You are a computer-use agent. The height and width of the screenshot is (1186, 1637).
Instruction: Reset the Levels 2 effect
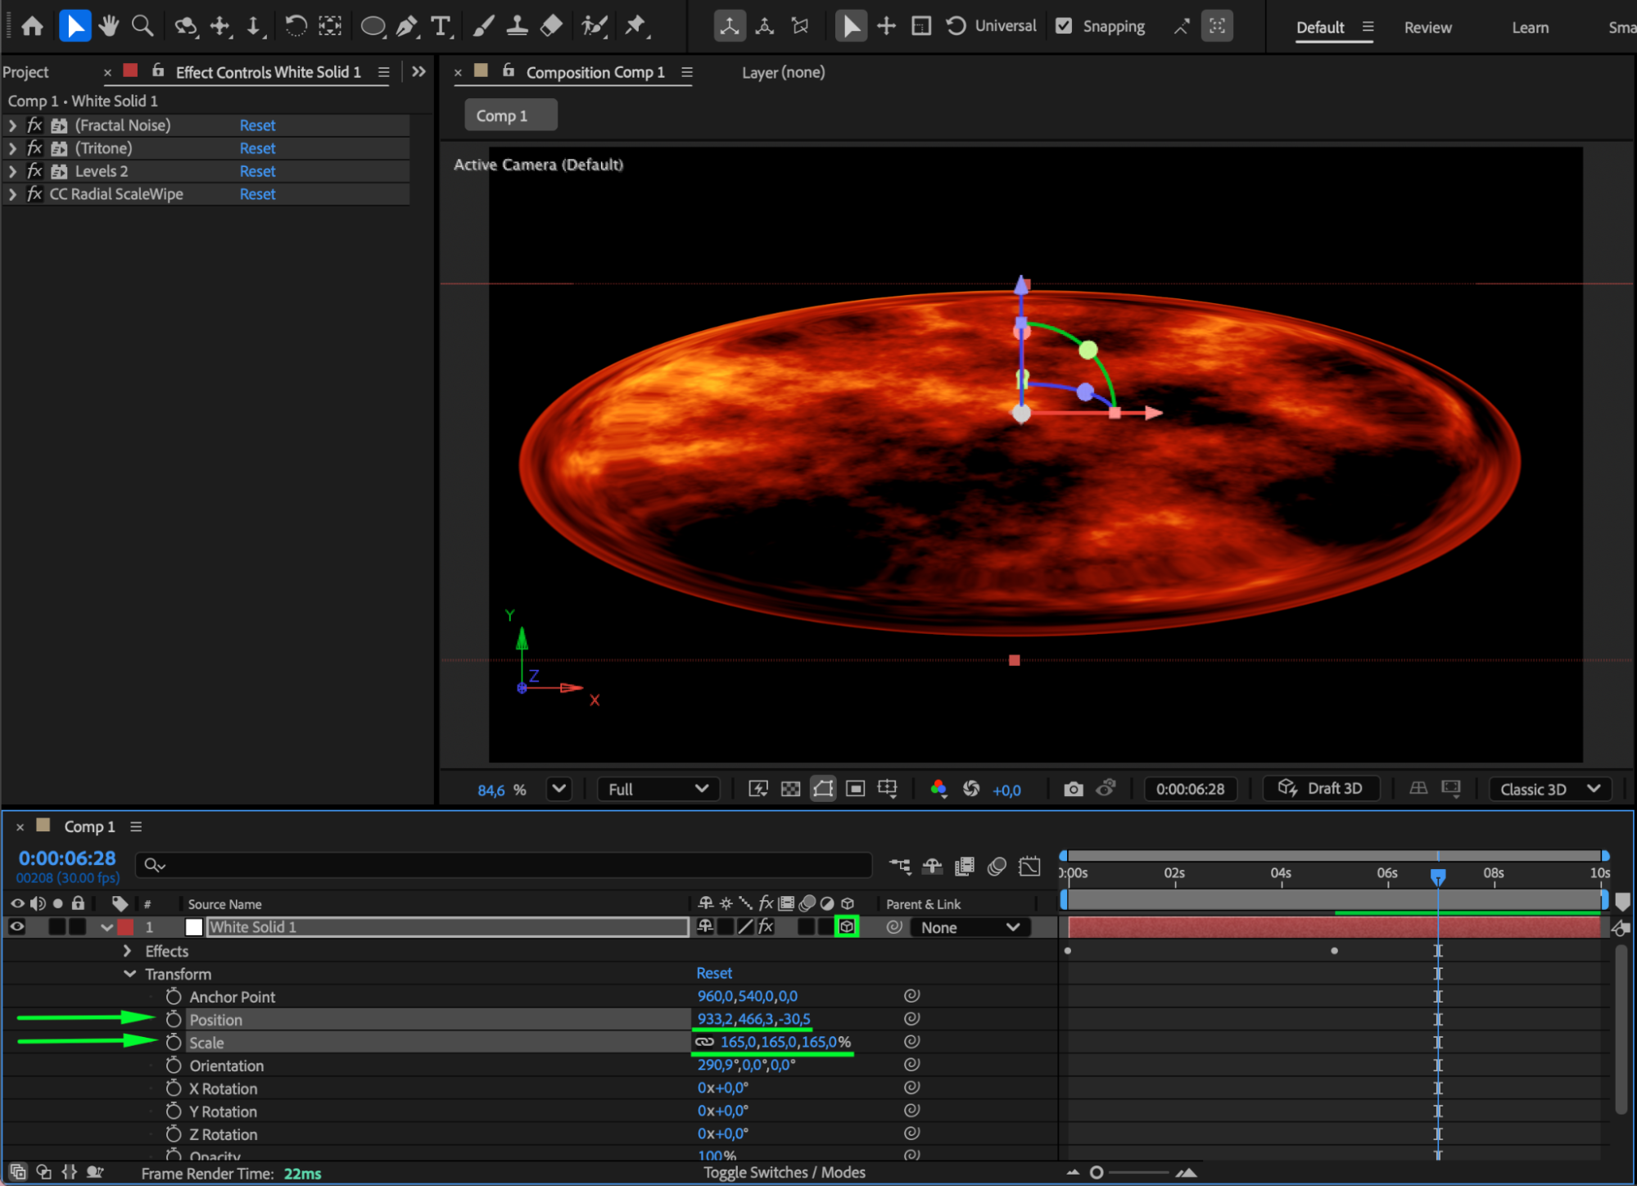pyautogui.click(x=257, y=171)
